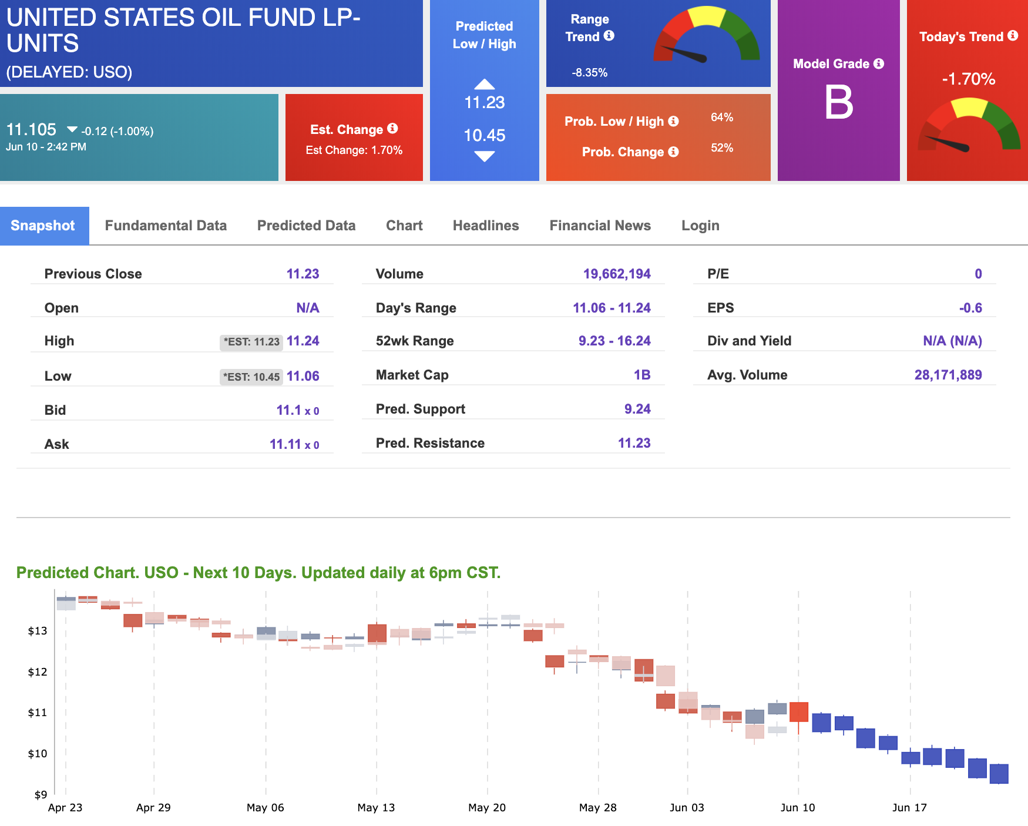1028x826 pixels.
Task: Click the up arrow above predicted high 11.23
Action: click(x=485, y=84)
